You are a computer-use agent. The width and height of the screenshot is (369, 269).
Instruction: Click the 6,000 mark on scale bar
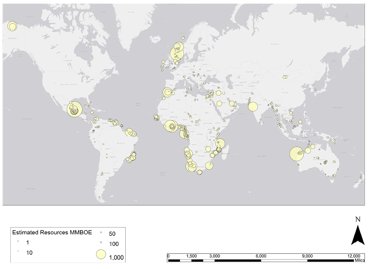tap(261, 256)
